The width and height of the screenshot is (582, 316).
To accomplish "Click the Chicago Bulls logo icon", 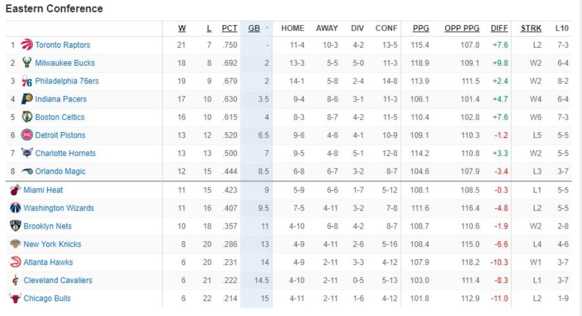I will pyautogui.click(x=15, y=298).
